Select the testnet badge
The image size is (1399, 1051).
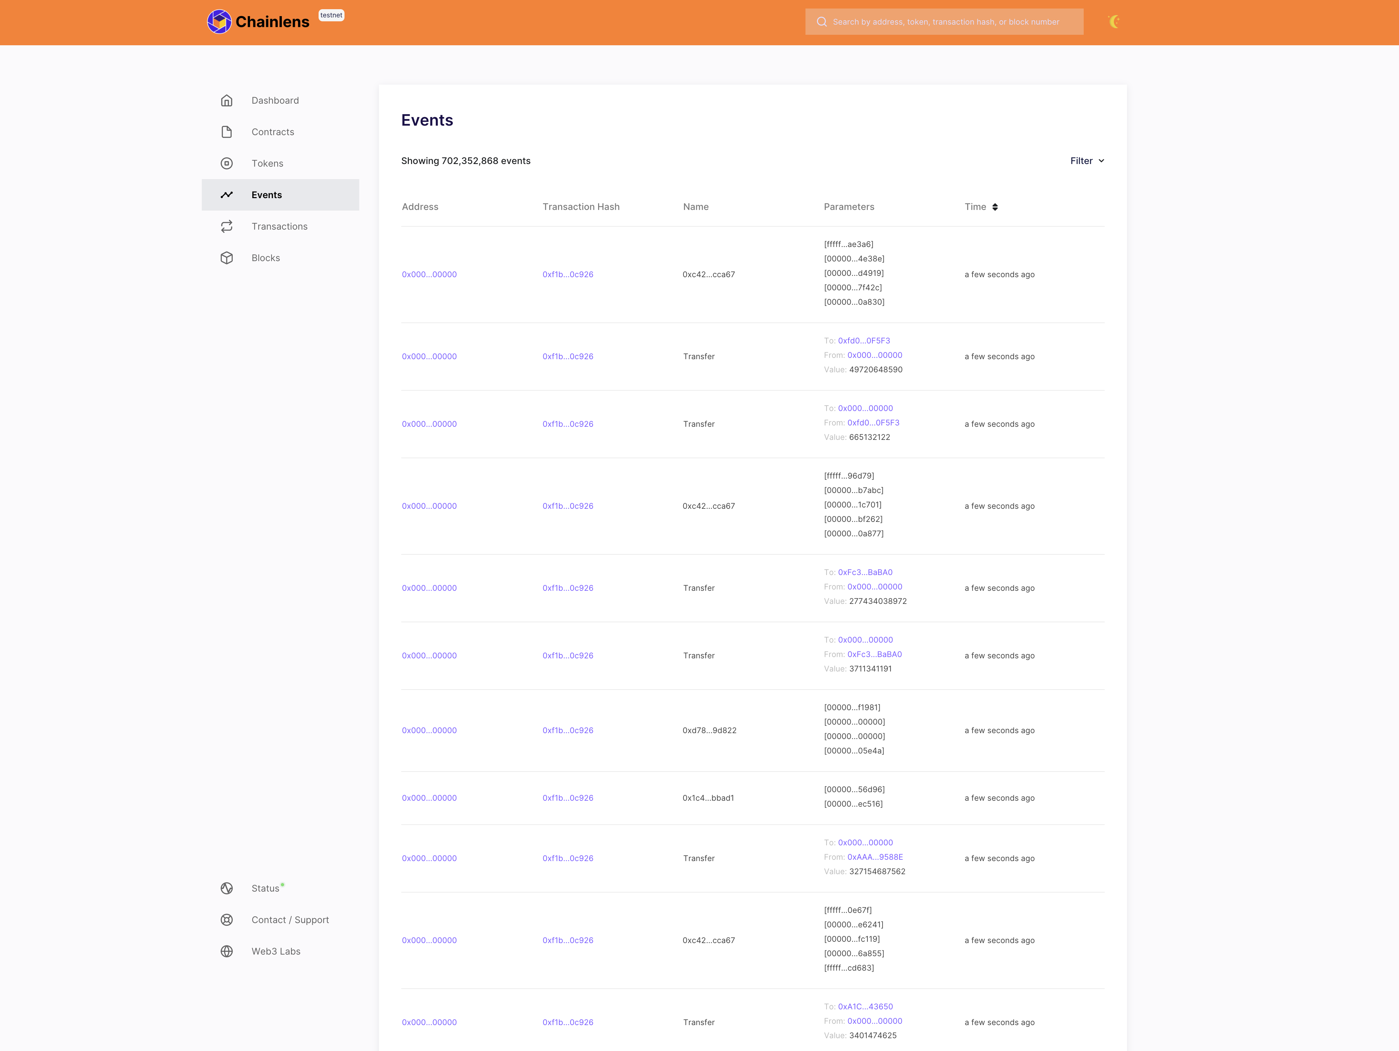(331, 14)
